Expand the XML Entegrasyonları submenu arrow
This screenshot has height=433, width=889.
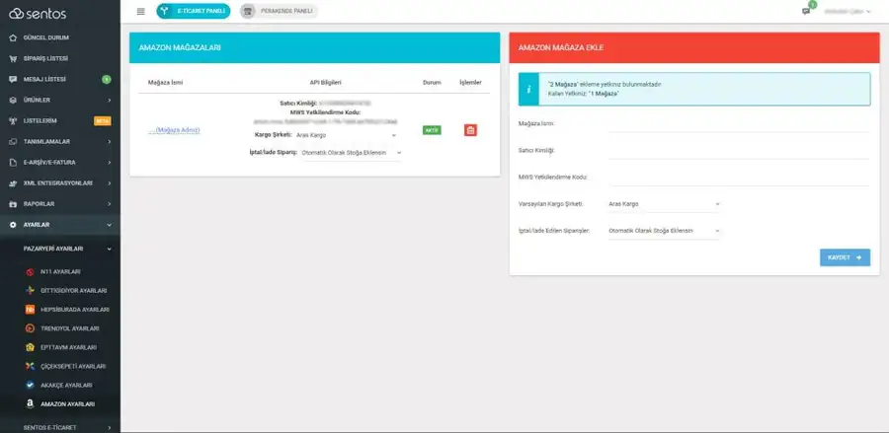coord(109,183)
